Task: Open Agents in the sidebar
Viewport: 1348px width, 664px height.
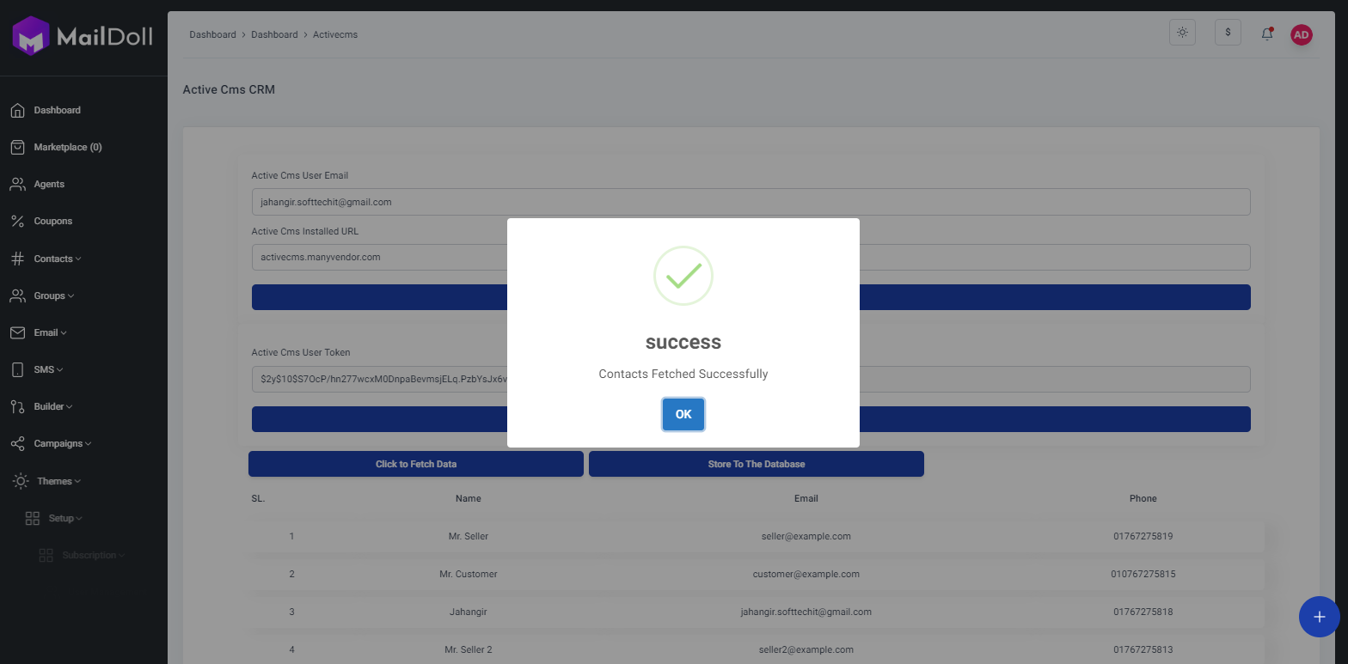Action: point(49,184)
